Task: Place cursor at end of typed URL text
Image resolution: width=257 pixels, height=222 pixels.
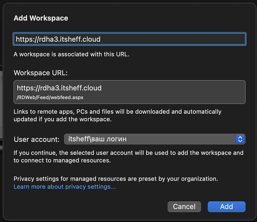Action: click(x=101, y=39)
